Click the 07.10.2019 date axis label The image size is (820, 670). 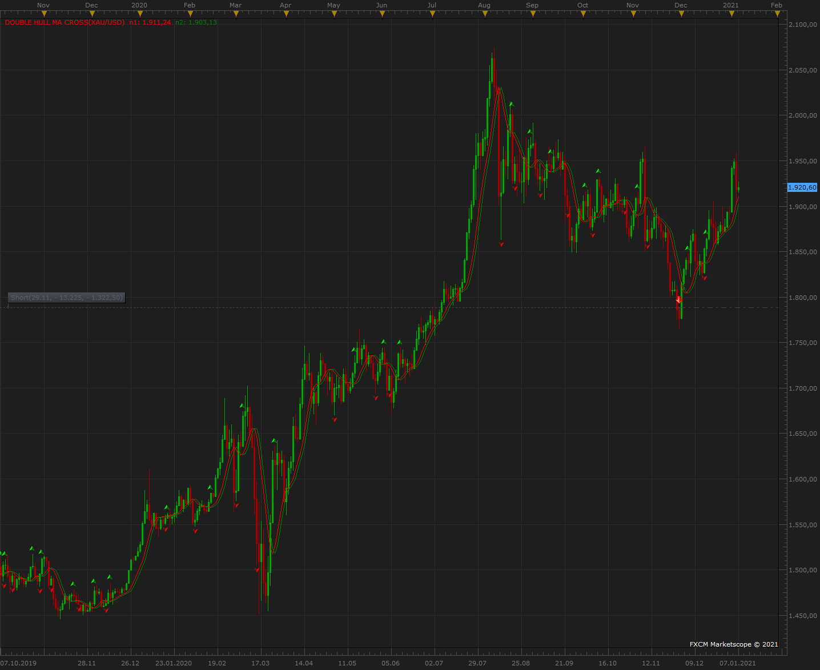pyautogui.click(x=18, y=663)
